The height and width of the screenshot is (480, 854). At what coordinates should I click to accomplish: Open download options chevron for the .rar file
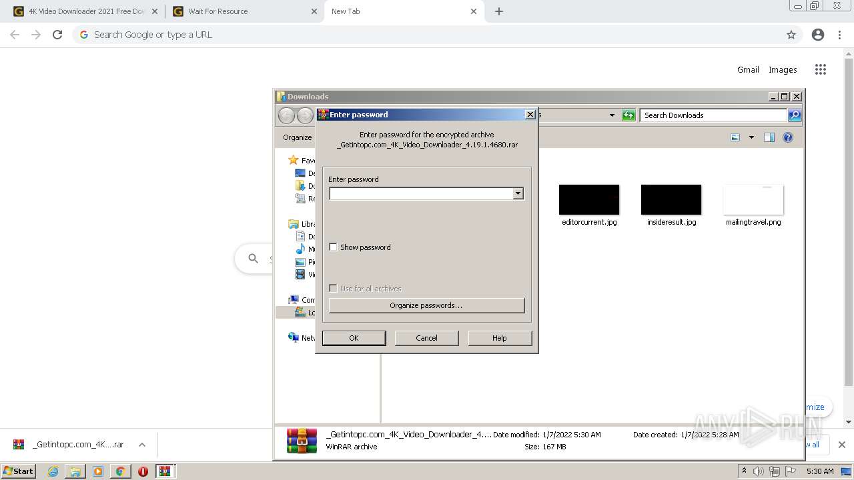click(142, 445)
